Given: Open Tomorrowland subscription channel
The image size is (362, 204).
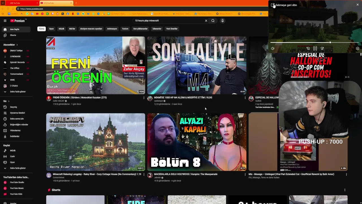Looking at the screenshot, I should tap(16, 74).
